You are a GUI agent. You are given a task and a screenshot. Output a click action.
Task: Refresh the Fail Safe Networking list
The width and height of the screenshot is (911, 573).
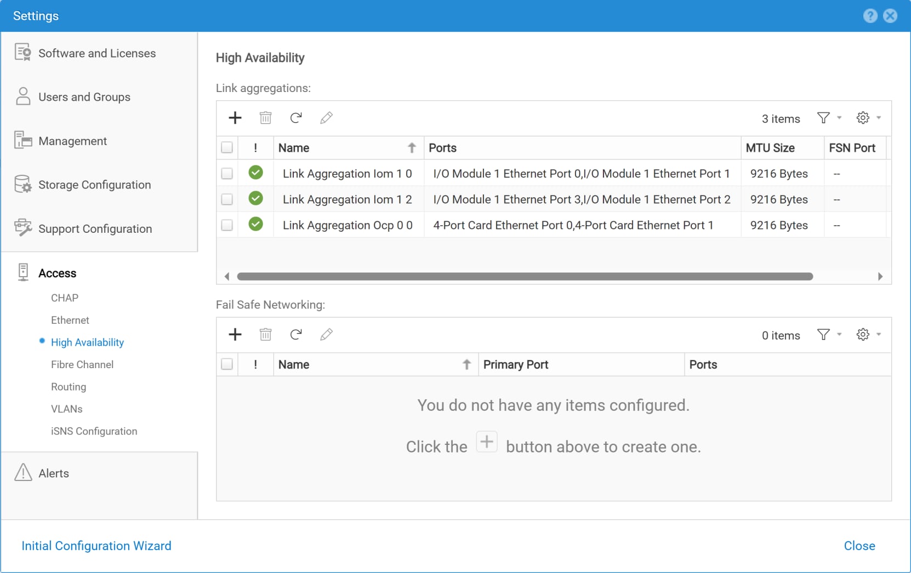[x=296, y=335]
